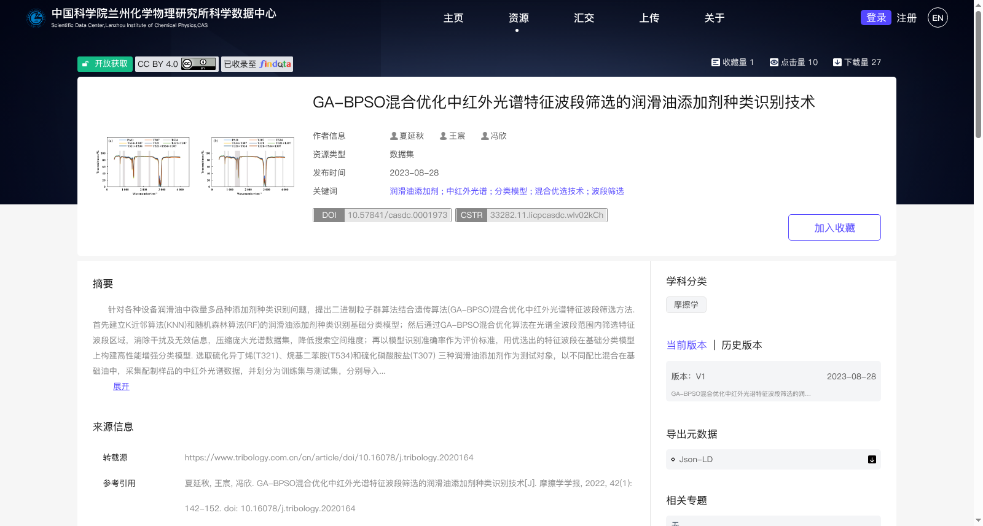The width and height of the screenshot is (983, 526).
Task: Click the citation text 参考引用 entry
Action: [x=409, y=496]
